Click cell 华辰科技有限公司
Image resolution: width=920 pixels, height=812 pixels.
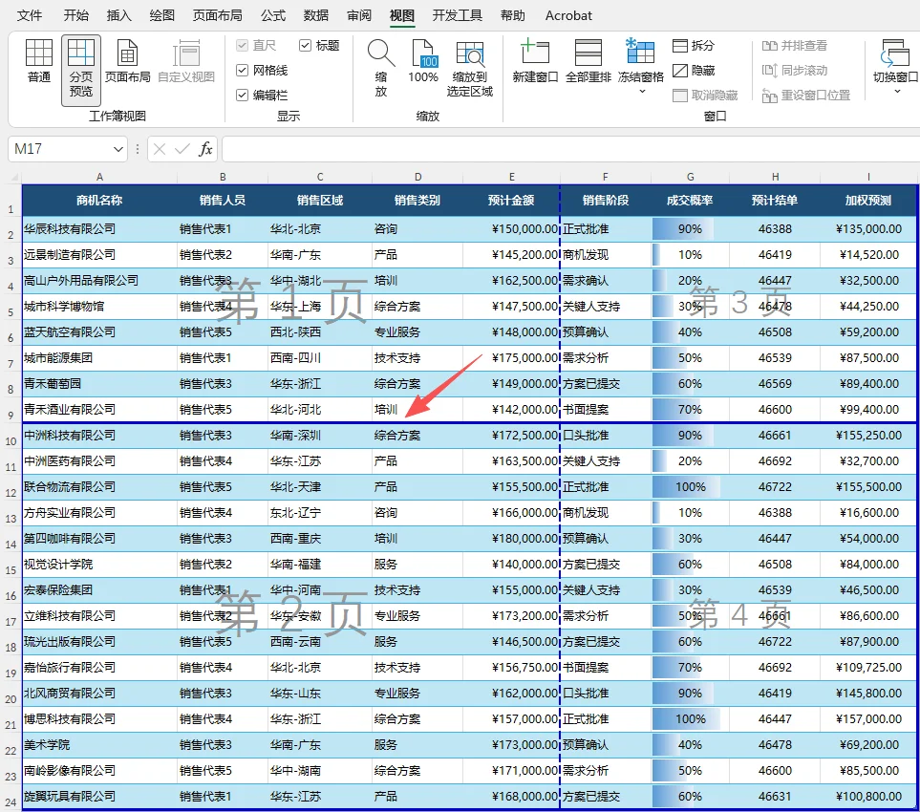99,229
